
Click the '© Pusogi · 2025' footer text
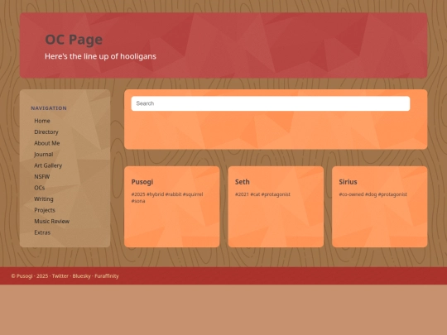(29, 275)
